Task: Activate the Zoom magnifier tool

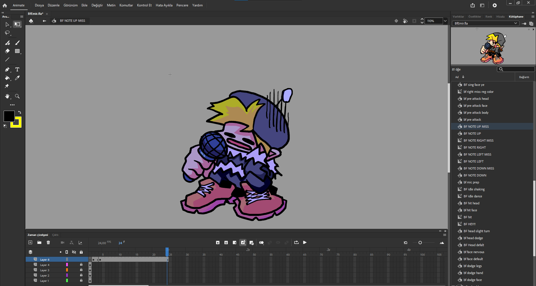Action: pos(17,96)
